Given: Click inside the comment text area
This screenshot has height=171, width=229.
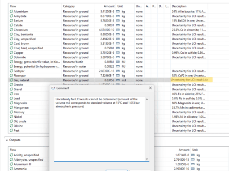Looking at the screenshot, I should pos(100,129).
